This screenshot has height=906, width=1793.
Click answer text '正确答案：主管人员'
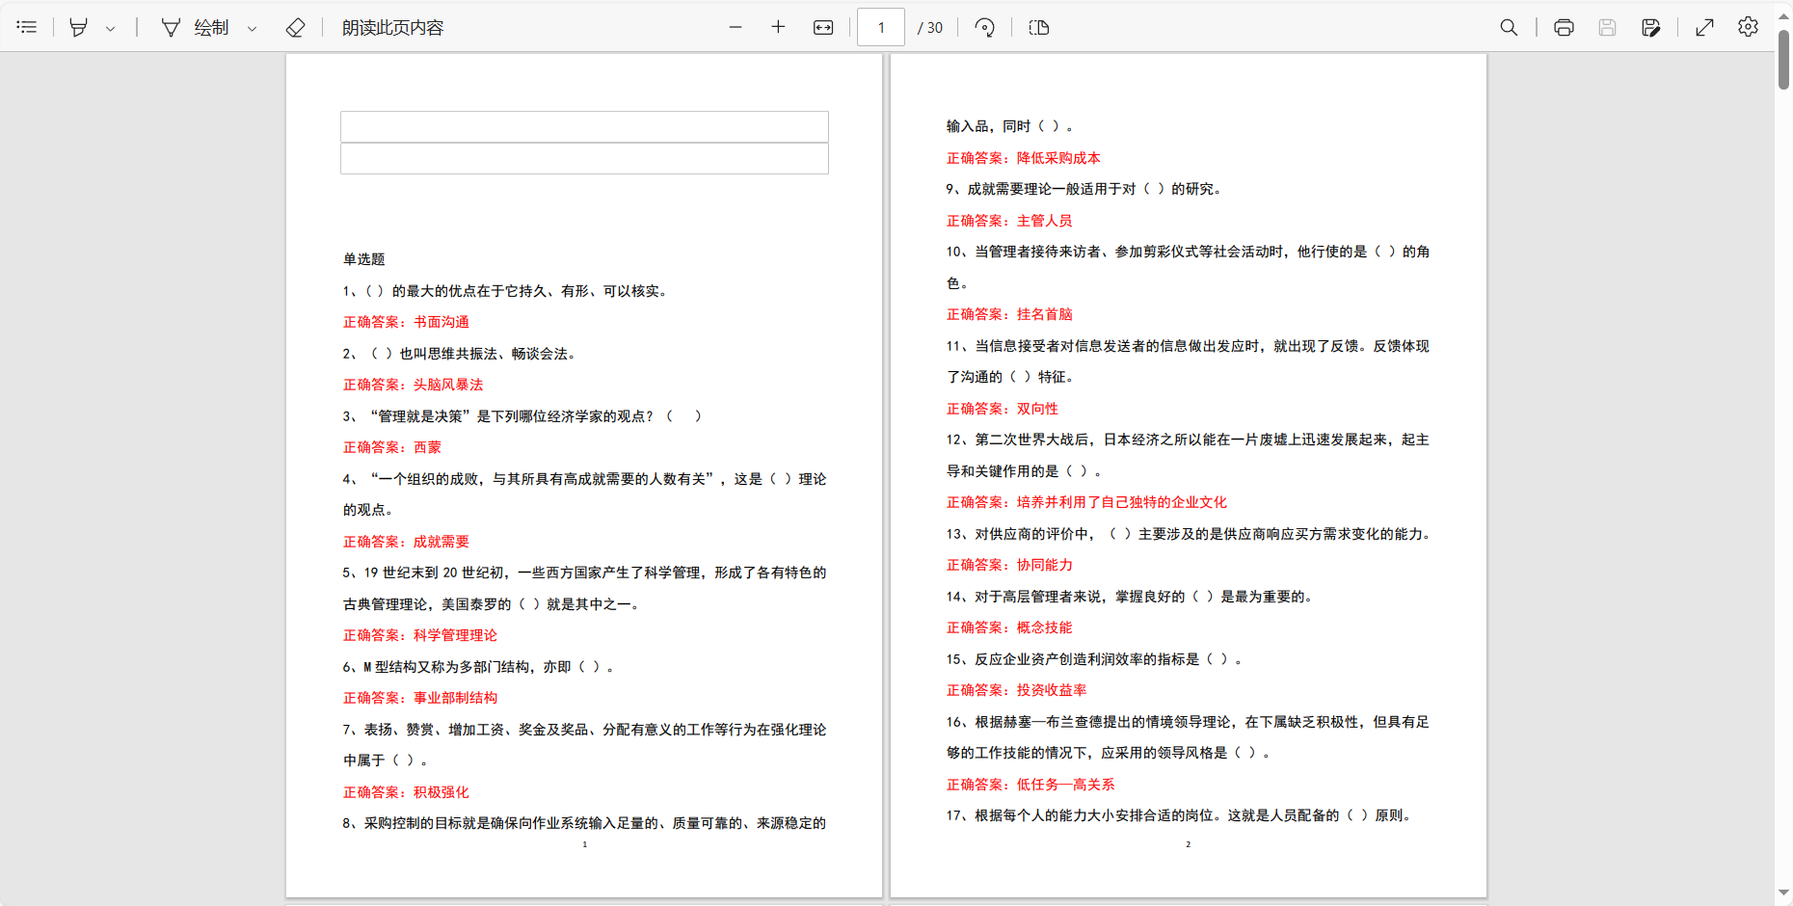1009,221
